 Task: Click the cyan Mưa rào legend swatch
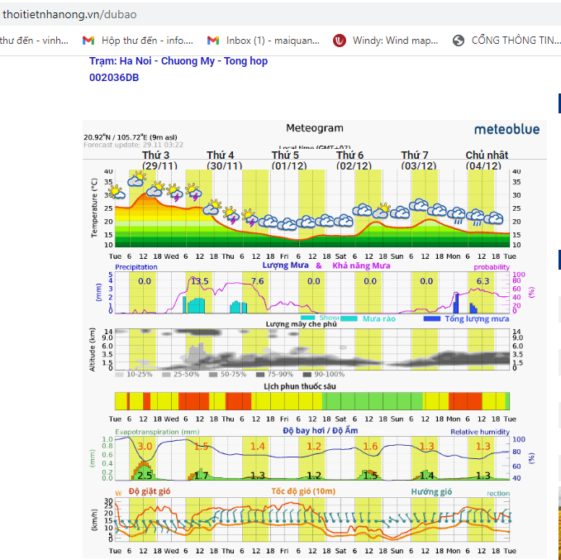point(349,318)
